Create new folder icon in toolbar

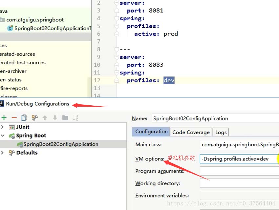[x=65, y=117]
